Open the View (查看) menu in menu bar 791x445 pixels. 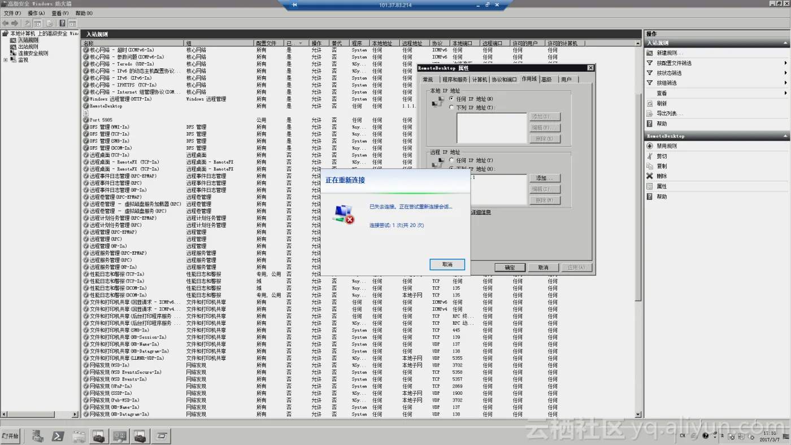tap(60, 14)
